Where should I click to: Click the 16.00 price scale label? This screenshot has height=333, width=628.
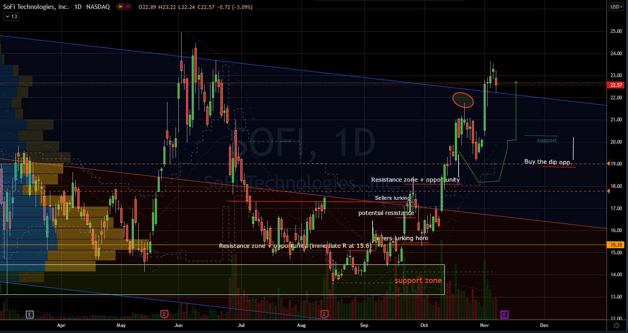pos(616,230)
